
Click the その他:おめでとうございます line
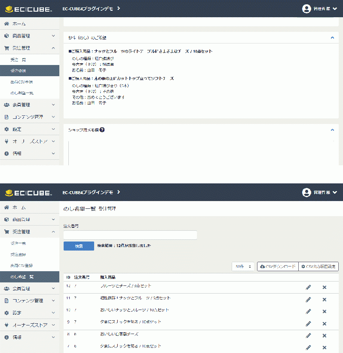click(x=98, y=97)
